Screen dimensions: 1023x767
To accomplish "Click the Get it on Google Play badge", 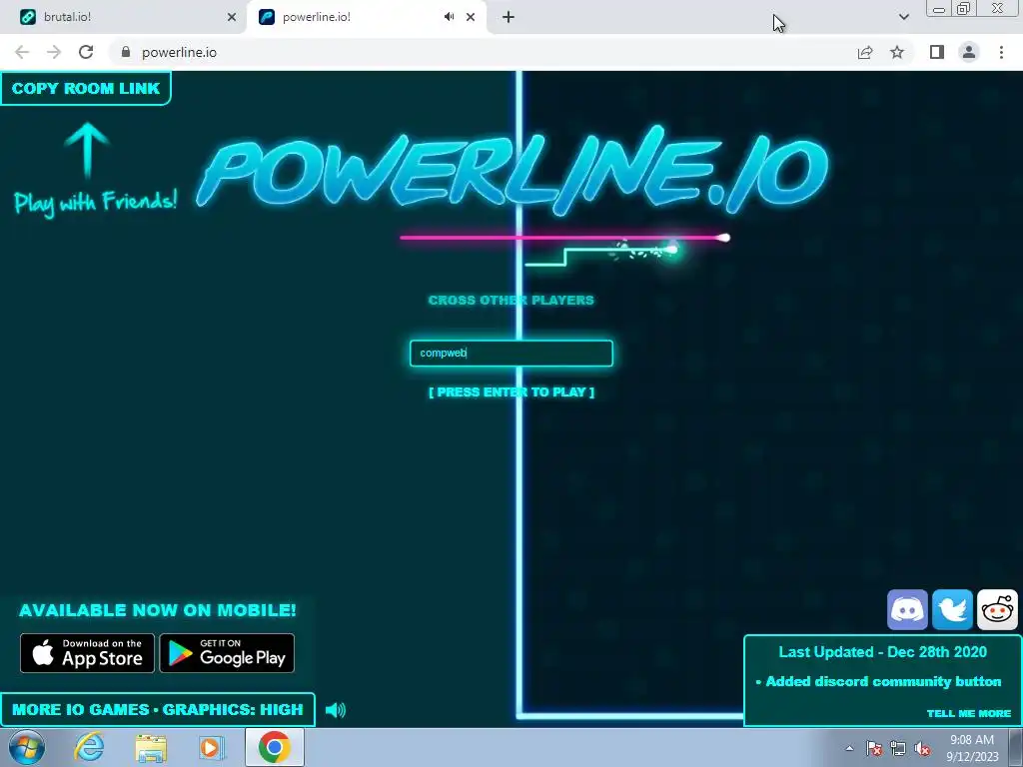I will pyautogui.click(x=227, y=653).
